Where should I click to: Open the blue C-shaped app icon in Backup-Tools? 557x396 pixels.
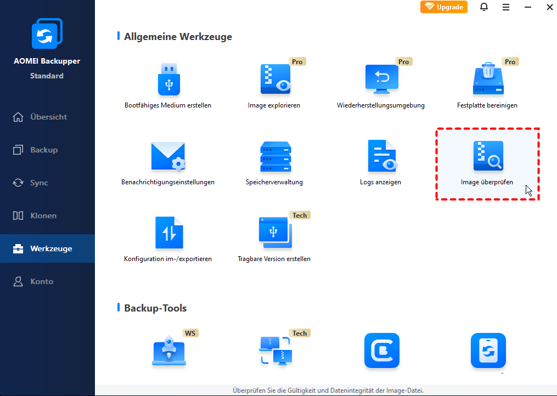pos(382,350)
